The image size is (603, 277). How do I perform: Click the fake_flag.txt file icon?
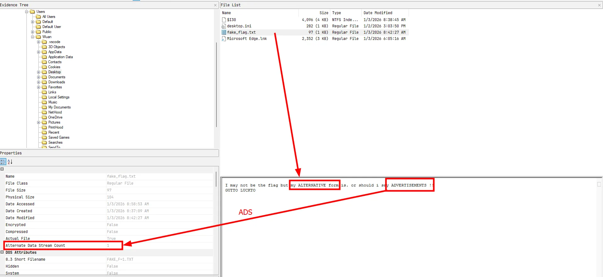point(224,32)
